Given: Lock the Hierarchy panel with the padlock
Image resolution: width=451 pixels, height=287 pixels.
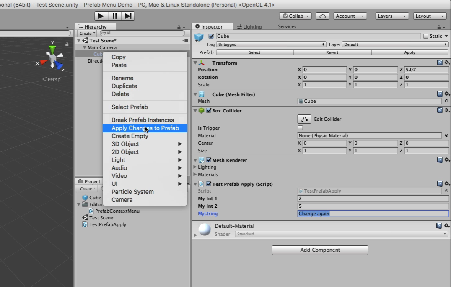Looking at the screenshot, I should 179,27.
